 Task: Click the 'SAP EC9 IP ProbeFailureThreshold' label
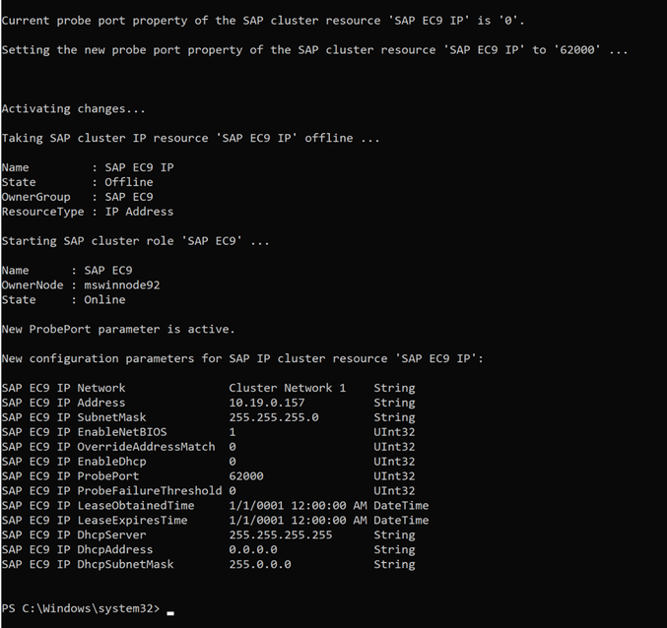111,490
